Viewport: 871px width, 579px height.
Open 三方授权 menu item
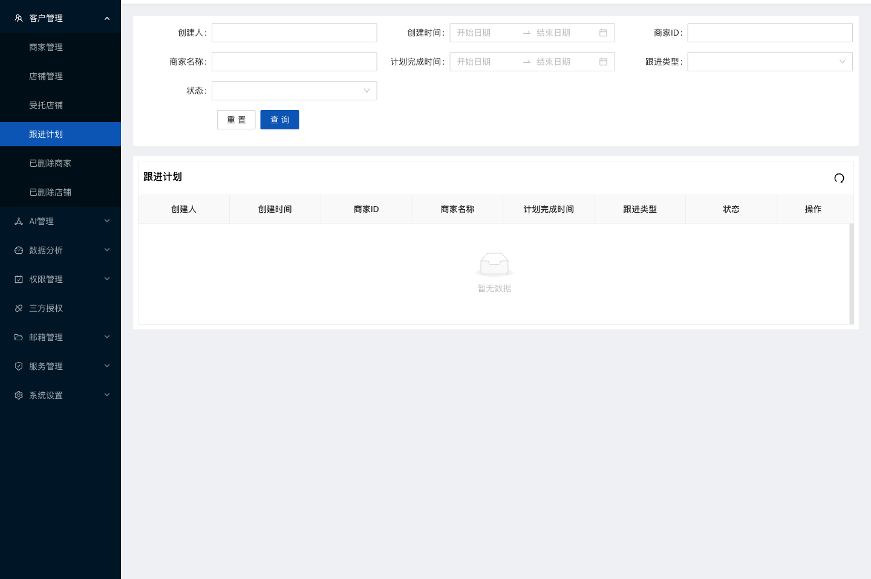pos(60,308)
